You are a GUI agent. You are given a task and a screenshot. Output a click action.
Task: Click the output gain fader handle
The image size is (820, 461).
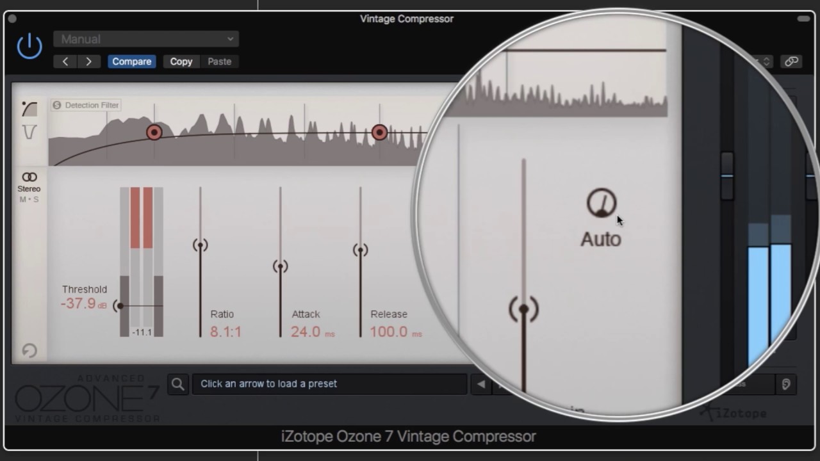pos(727,175)
